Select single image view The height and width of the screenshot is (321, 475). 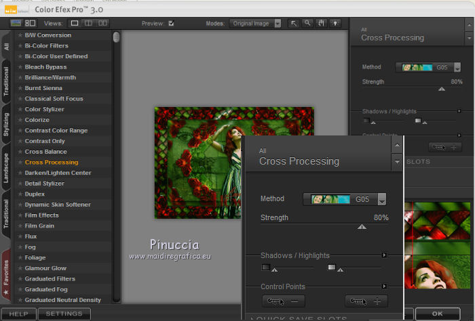coord(75,23)
